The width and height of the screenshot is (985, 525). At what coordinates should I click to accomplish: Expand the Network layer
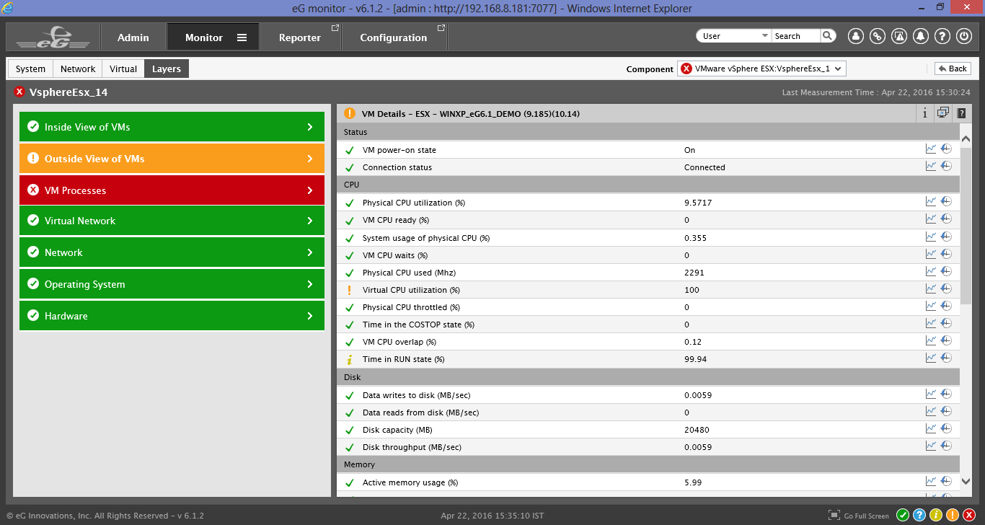(x=172, y=252)
